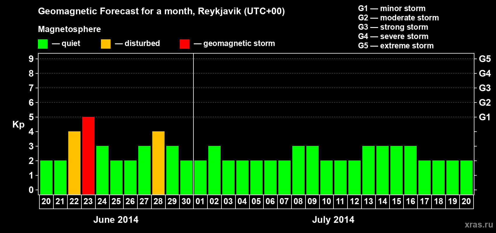The height and width of the screenshot is (233, 496).
Task: Click the date label 30 on axis
Action: click(186, 202)
